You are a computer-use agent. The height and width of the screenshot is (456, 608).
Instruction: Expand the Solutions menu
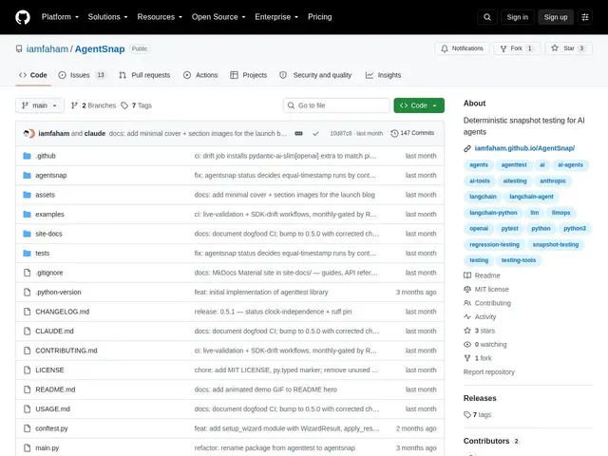tap(107, 17)
